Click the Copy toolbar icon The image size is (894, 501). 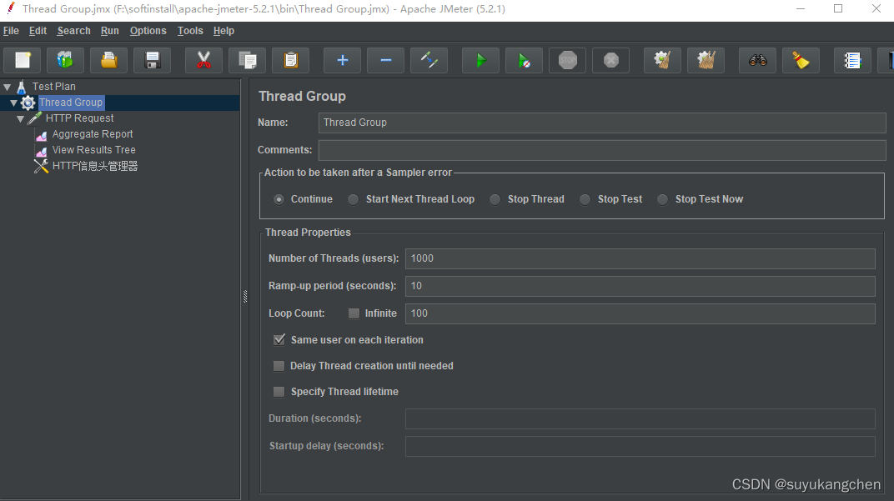[248, 60]
